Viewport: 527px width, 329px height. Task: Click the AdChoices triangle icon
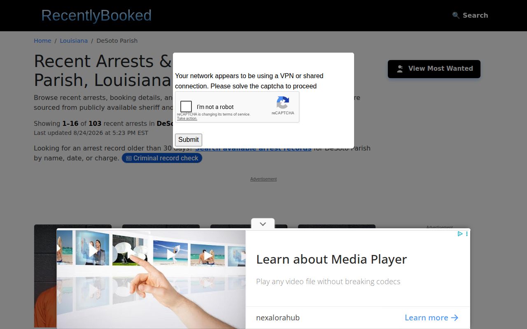(x=460, y=234)
